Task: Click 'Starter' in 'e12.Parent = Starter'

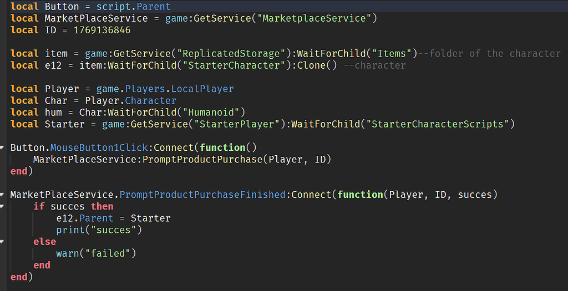Action: (151, 218)
